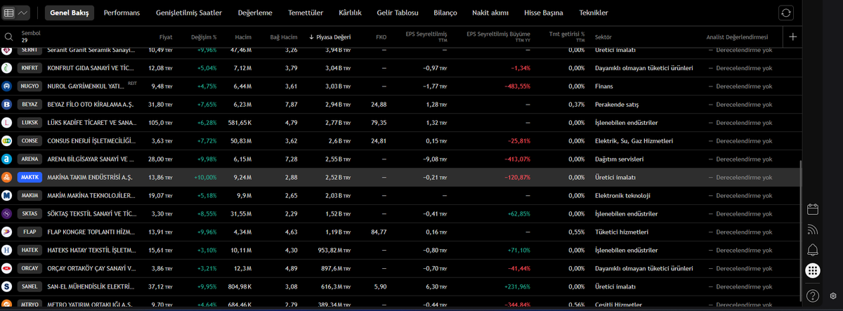Select the ARENA BİLGİSAYAR company name
This screenshot has height=311, width=843.
91,159
